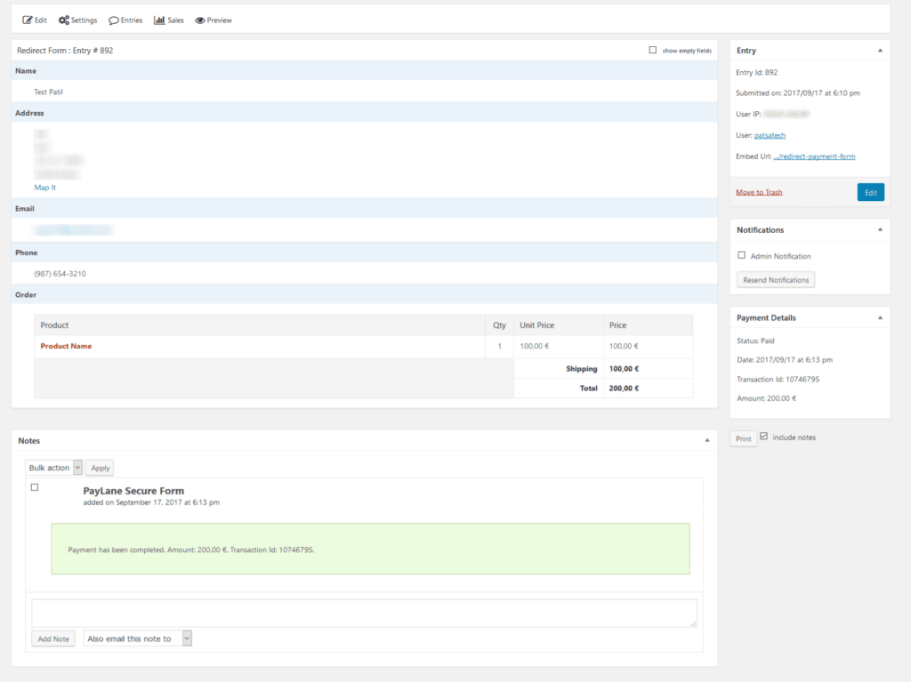Click the Product Name text in the order table
The height and width of the screenshot is (682, 911).
[66, 346]
